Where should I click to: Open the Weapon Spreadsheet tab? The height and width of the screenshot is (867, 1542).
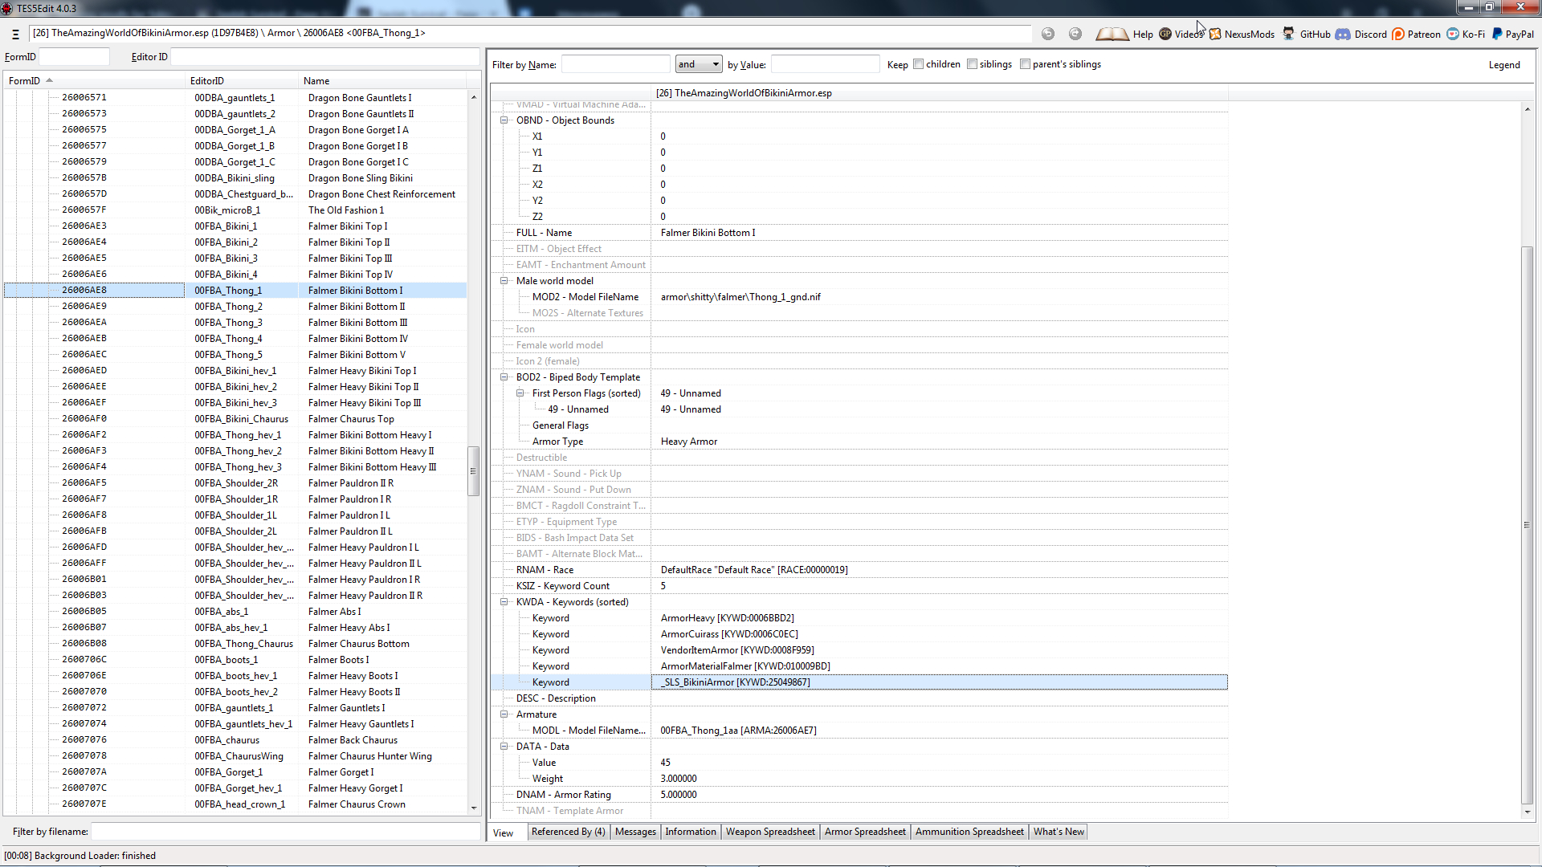pyautogui.click(x=770, y=832)
